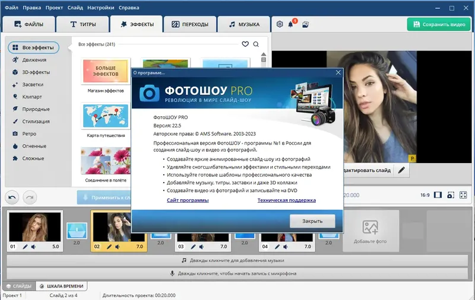
Task: Edit slide 02 with pencil icon
Action: pyautogui.click(x=109, y=247)
